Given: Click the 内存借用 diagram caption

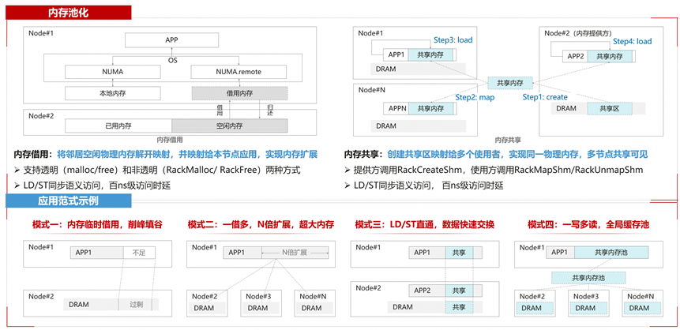Looking at the screenshot, I should (x=170, y=140).
